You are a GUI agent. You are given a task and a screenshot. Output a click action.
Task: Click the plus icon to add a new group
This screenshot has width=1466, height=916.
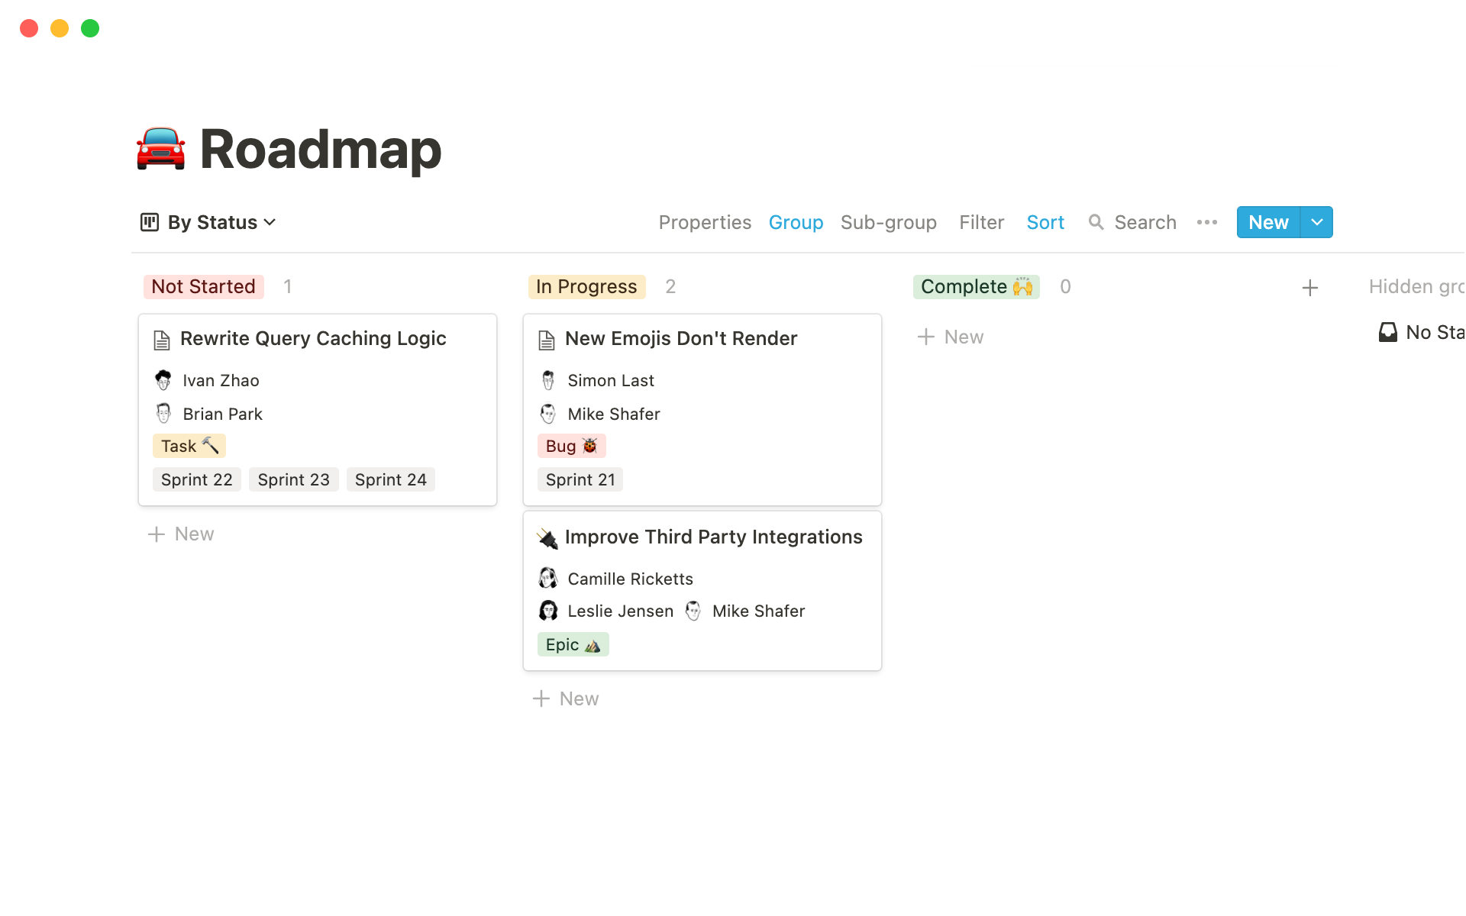(x=1309, y=288)
